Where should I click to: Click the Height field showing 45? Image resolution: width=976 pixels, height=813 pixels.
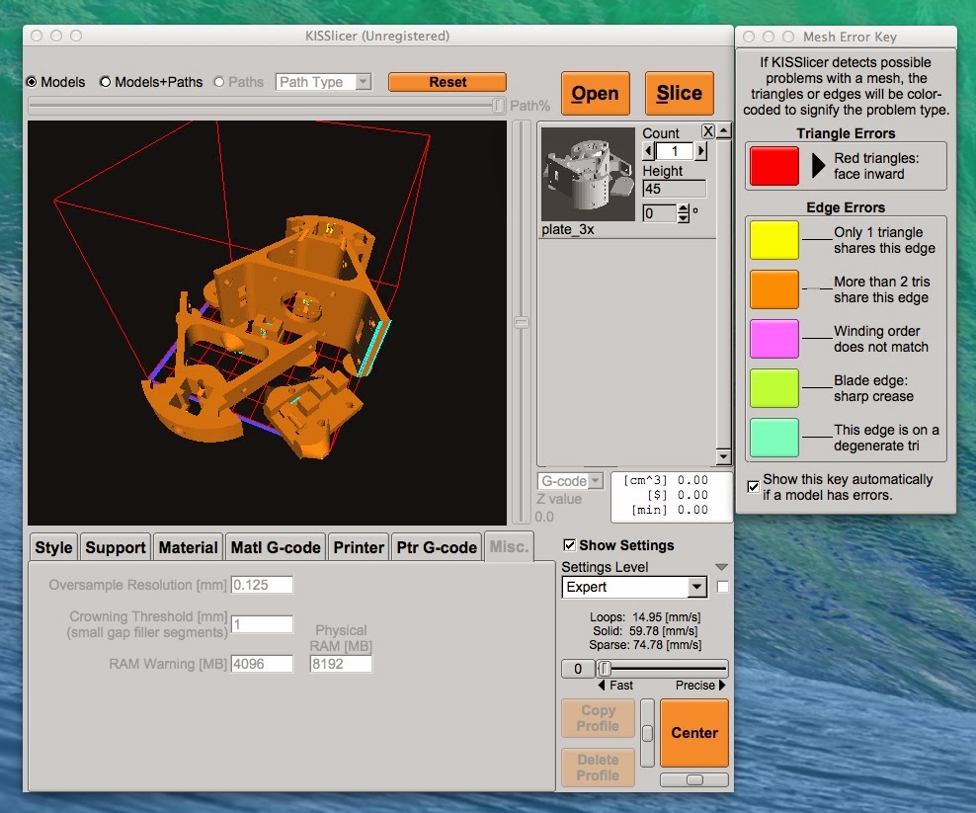tap(675, 189)
